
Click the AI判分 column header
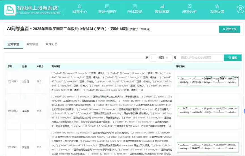[40, 66]
